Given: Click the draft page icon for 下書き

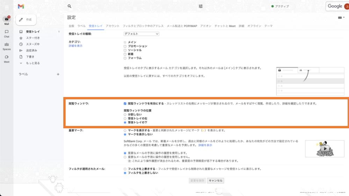Looking at the screenshot, I should point(21,56).
